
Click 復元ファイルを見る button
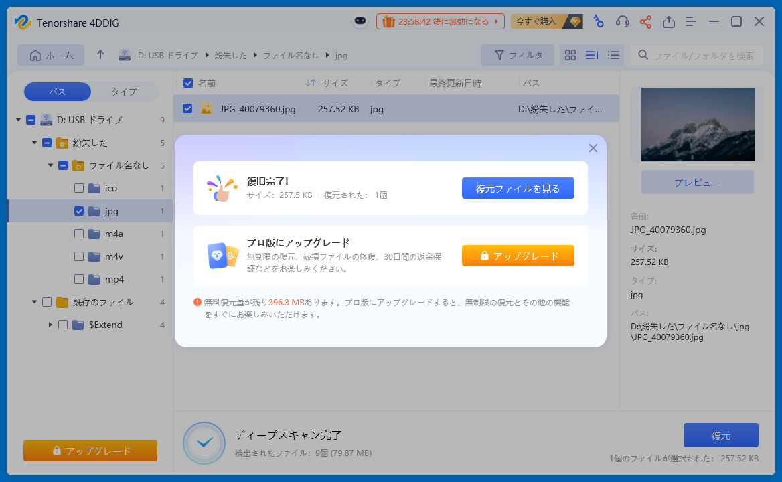(x=518, y=188)
